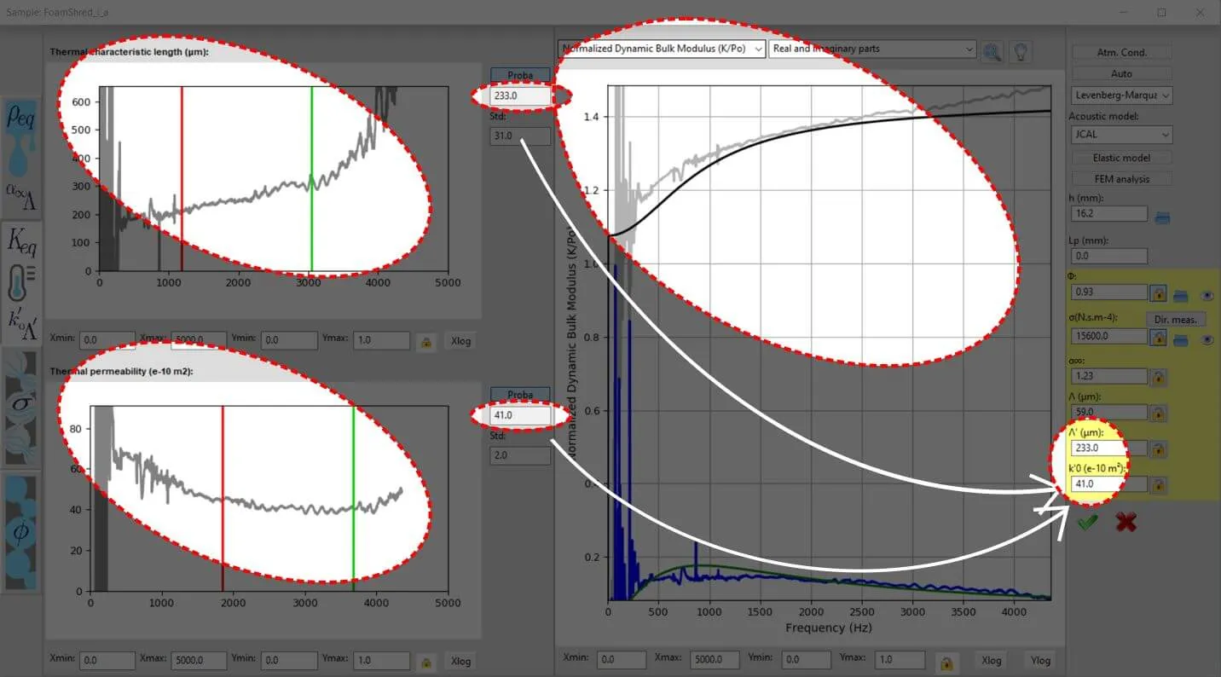The height and width of the screenshot is (677, 1221).
Task: Click the h (mm) thickness input field
Action: coord(1108,214)
